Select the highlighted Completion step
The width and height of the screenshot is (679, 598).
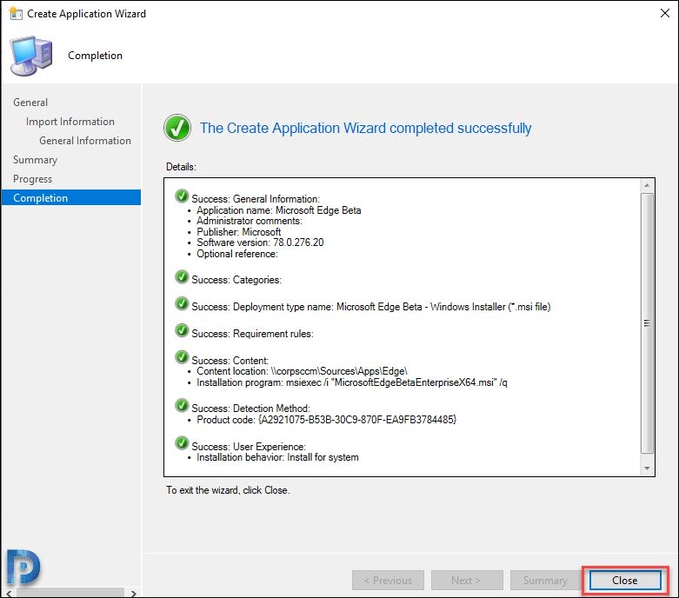pos(71,197)
